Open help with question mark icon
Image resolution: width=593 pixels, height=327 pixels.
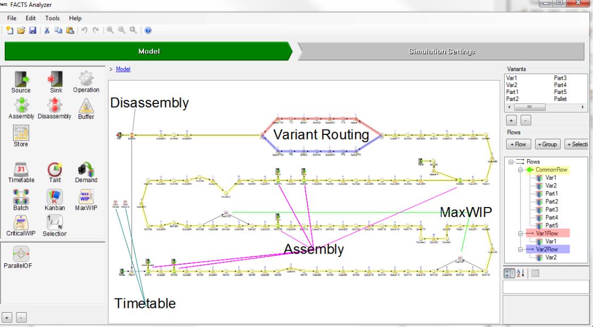148,30
